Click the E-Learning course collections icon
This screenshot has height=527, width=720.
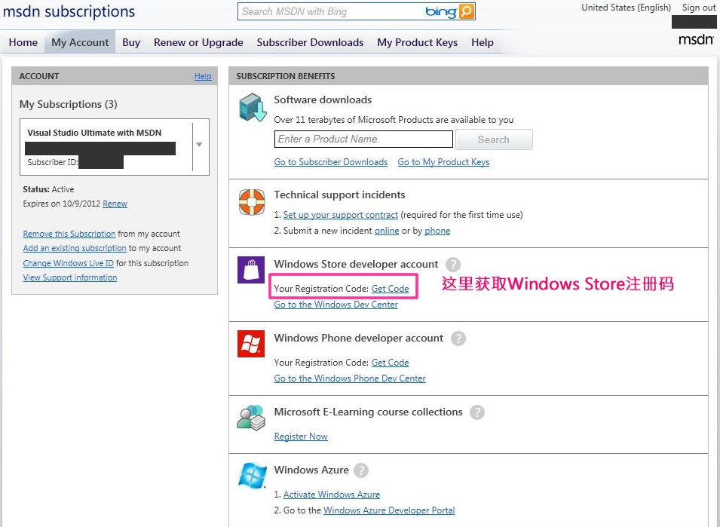(x=251, y=417)
